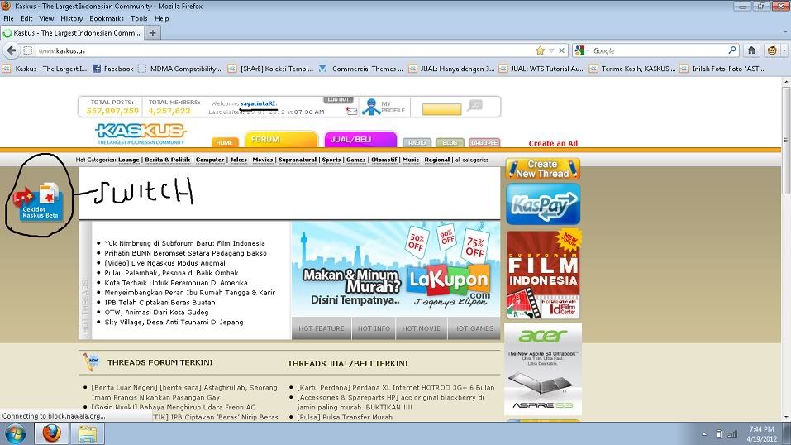The image size is (791, 445).
Task: Open the Lounge hot category
Action: tap(129, 160)
